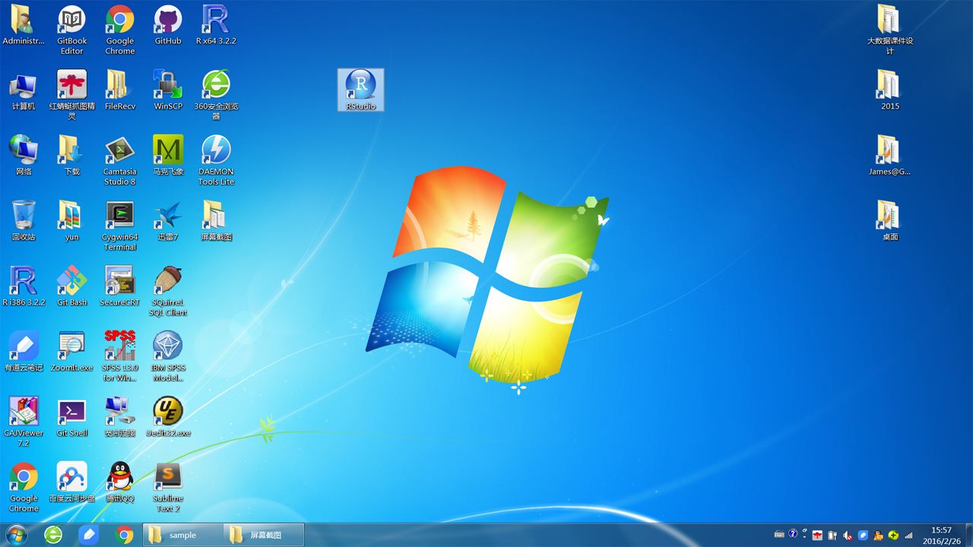This screenshot has width=973, height=547.
Task: Select Cygwin64 Terminal on the desktop
Action: click(x=120, y=226)
